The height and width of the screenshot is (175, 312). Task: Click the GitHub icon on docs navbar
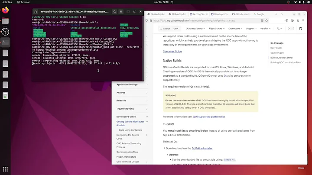point(300,29)
